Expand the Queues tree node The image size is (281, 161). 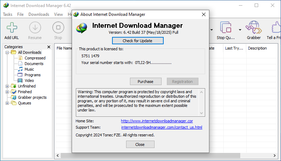click(x=7, y=103)
